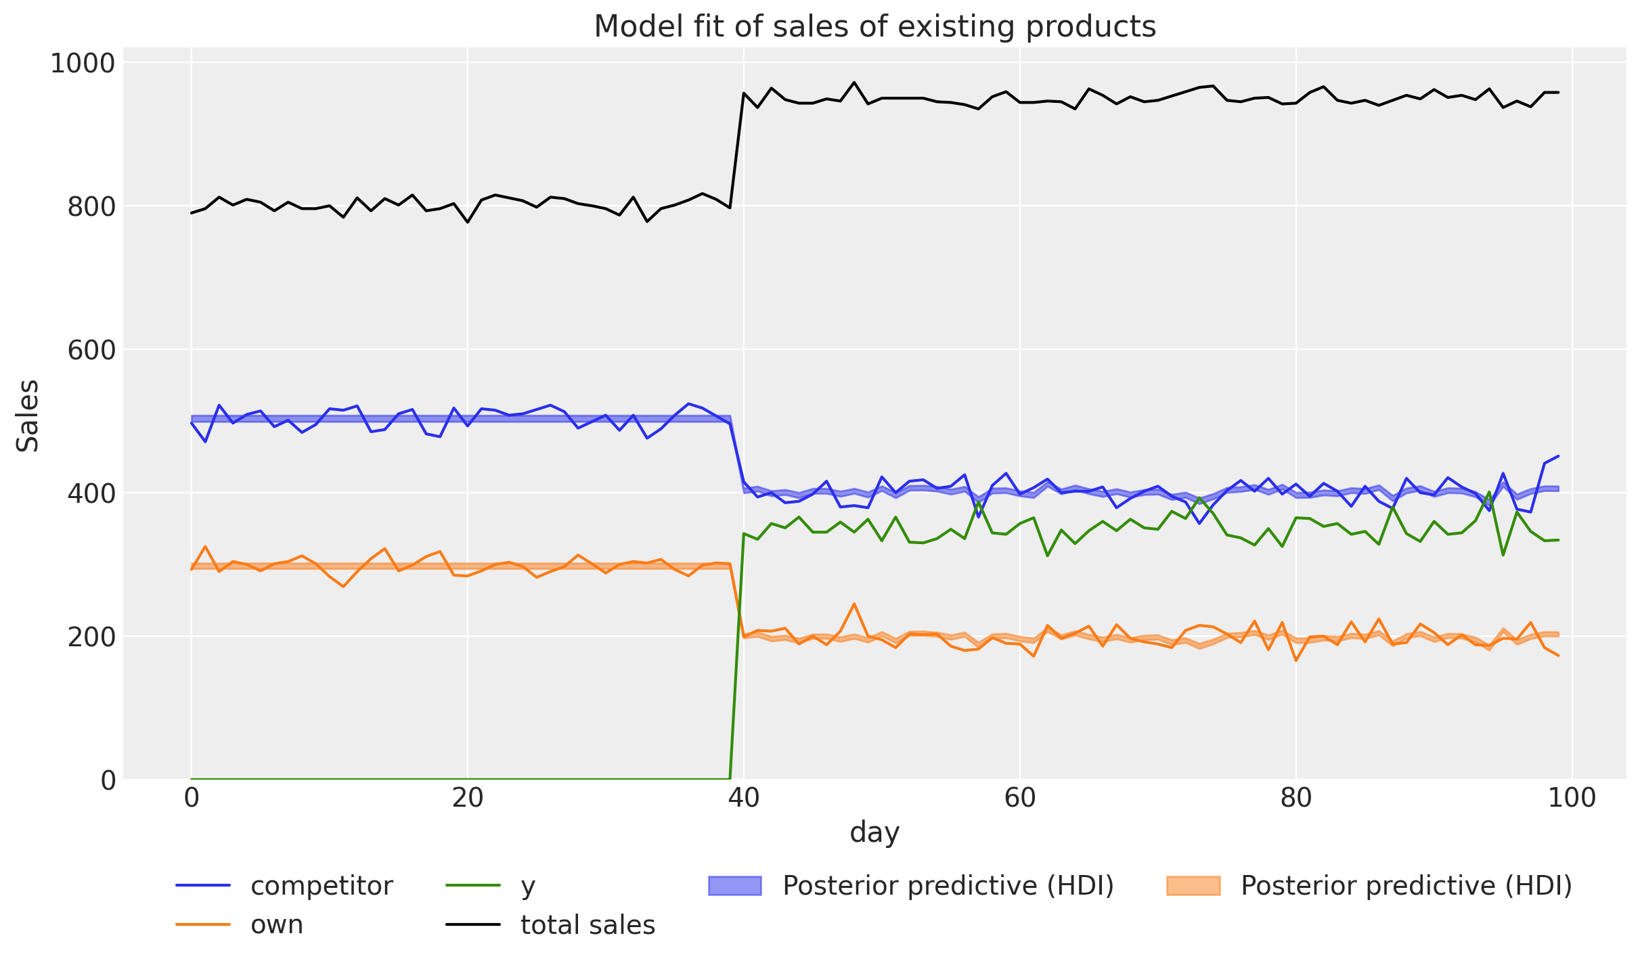Click the blue competitor legend line sample

203,885
